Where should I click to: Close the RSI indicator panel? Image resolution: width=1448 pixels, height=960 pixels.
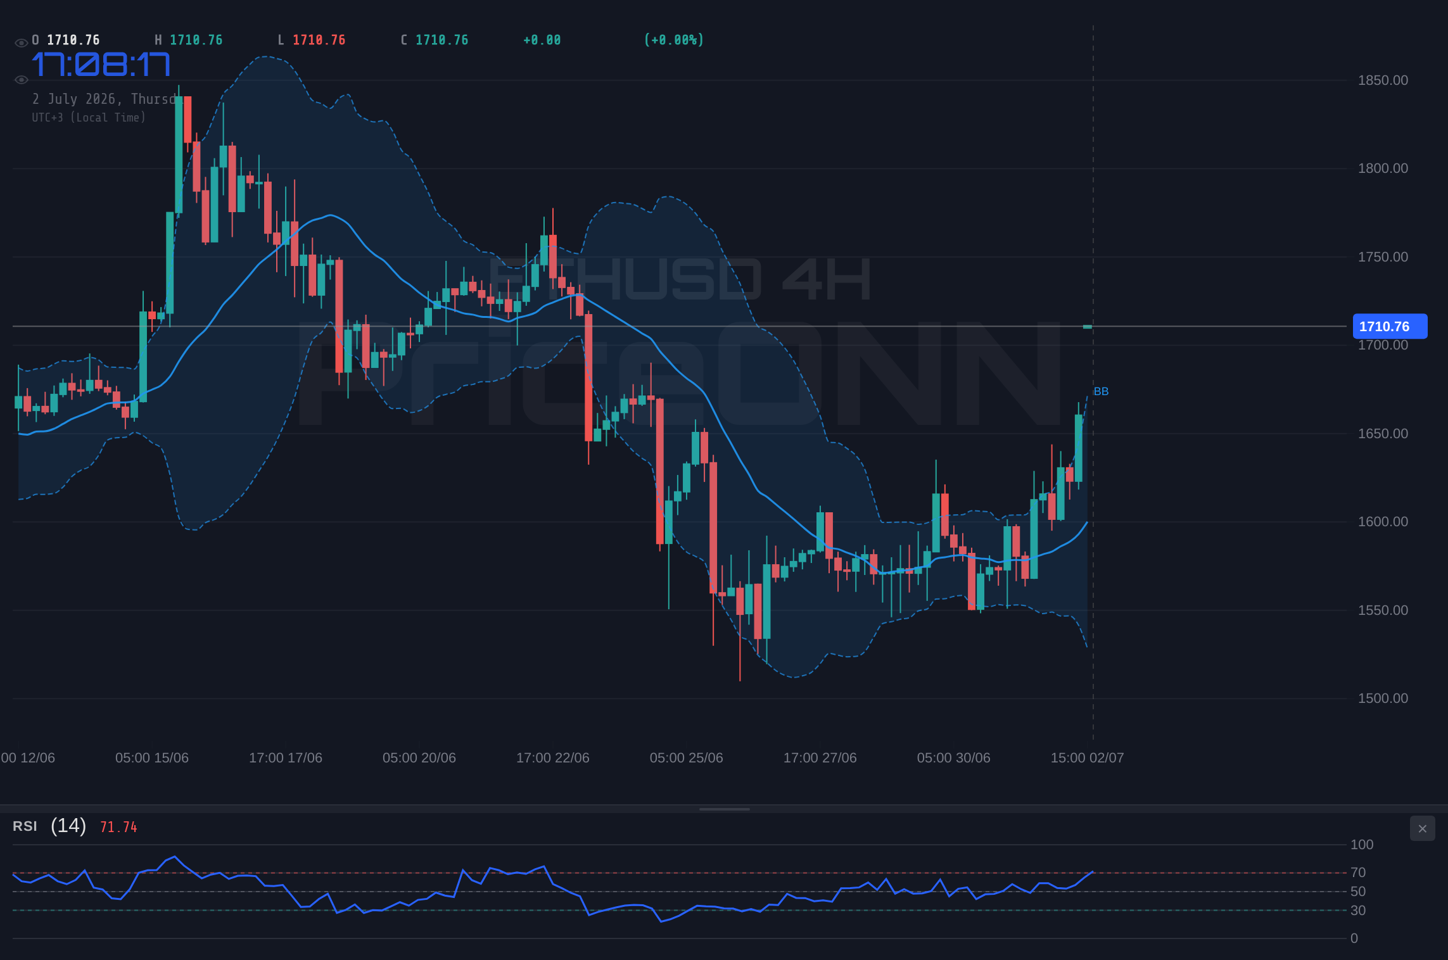(x=1422, y=828)
